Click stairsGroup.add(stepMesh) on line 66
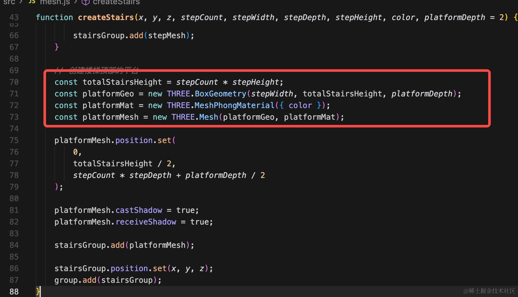Image resolution: width=518 pixels, height=297 pixels. click(132, 36)
